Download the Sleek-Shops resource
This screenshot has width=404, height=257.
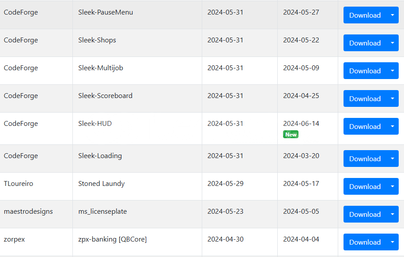coord(365,43)
